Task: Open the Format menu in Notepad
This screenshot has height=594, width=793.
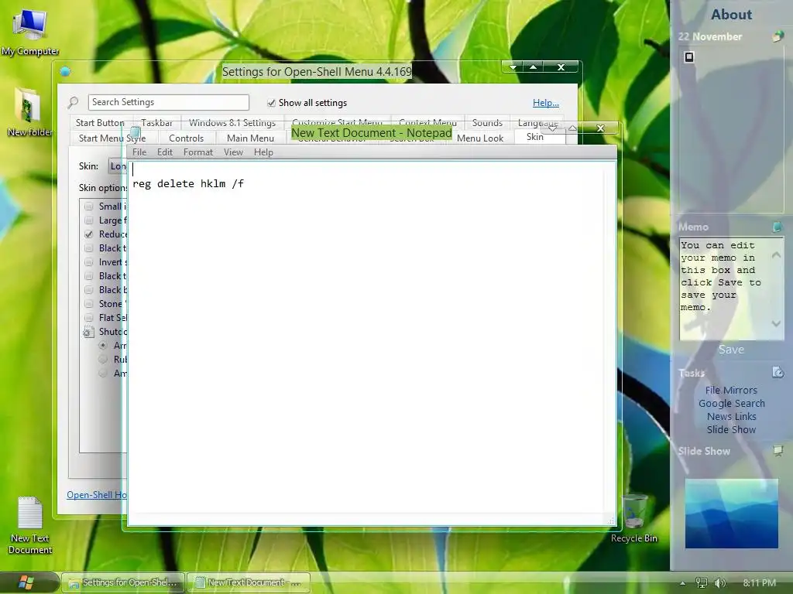Action: pos(198,152)
